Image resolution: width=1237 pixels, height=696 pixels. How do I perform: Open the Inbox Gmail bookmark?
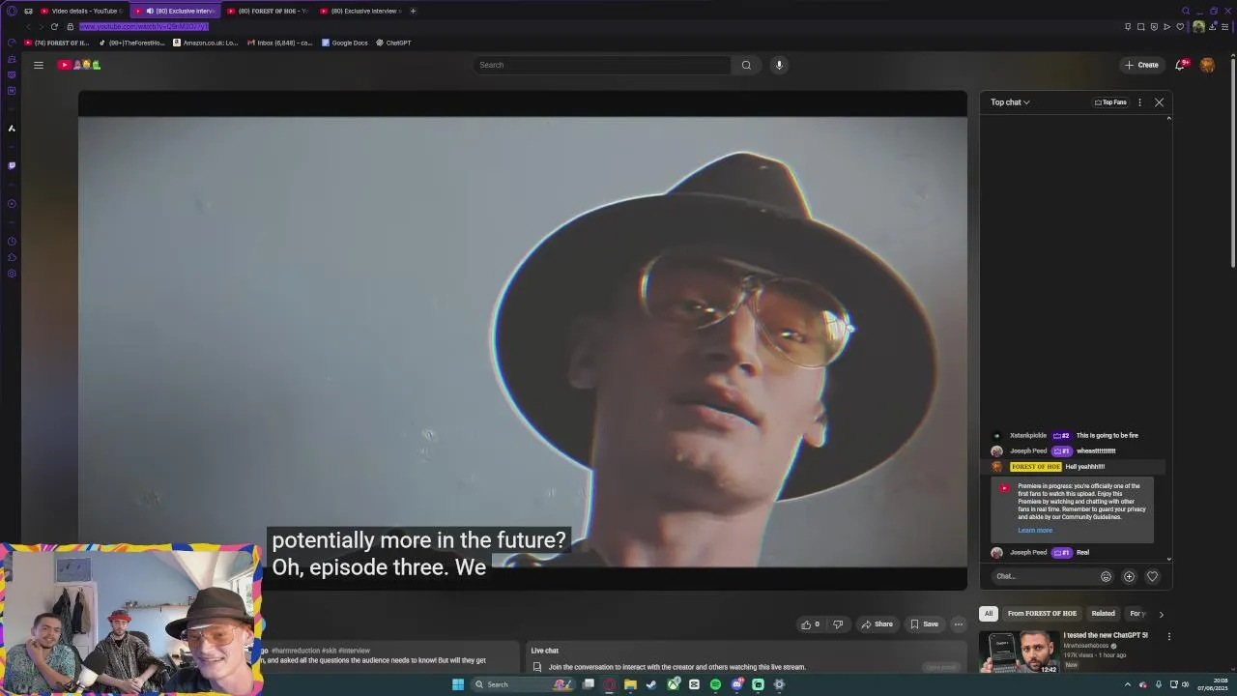280,43
